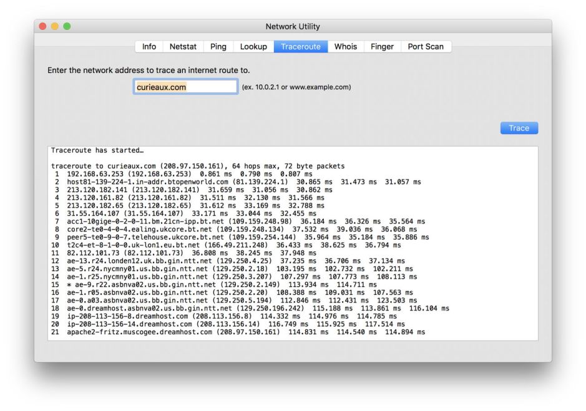Viewport: 586px width, 411px height.
Task: Close the Network Utility window
Action: pos(43,26)
